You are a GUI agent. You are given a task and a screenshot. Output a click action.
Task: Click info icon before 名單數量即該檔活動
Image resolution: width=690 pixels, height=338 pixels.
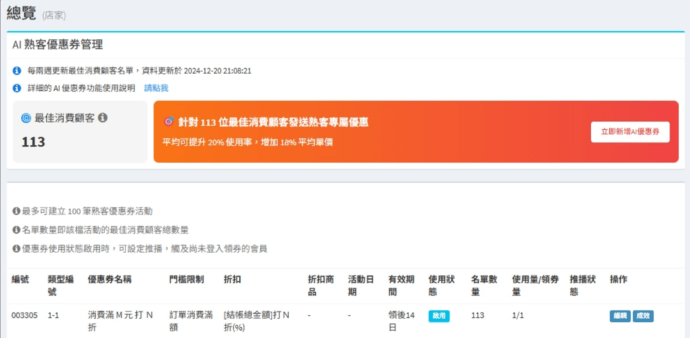(x=16, y=230)
